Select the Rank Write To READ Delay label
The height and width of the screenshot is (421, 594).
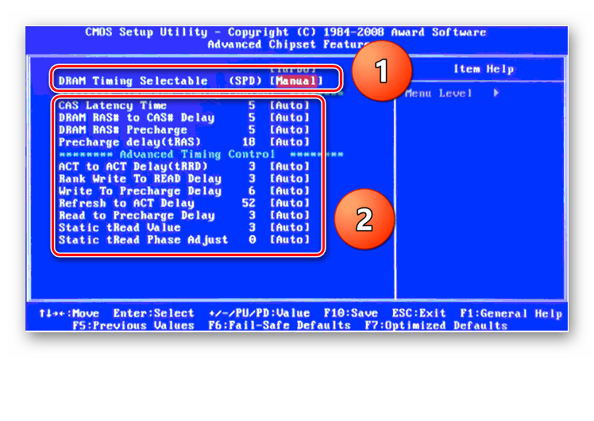[140, 178]
